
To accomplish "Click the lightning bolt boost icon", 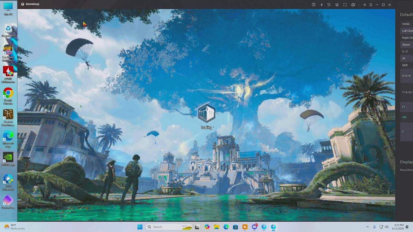I will [x=321, y=5].
